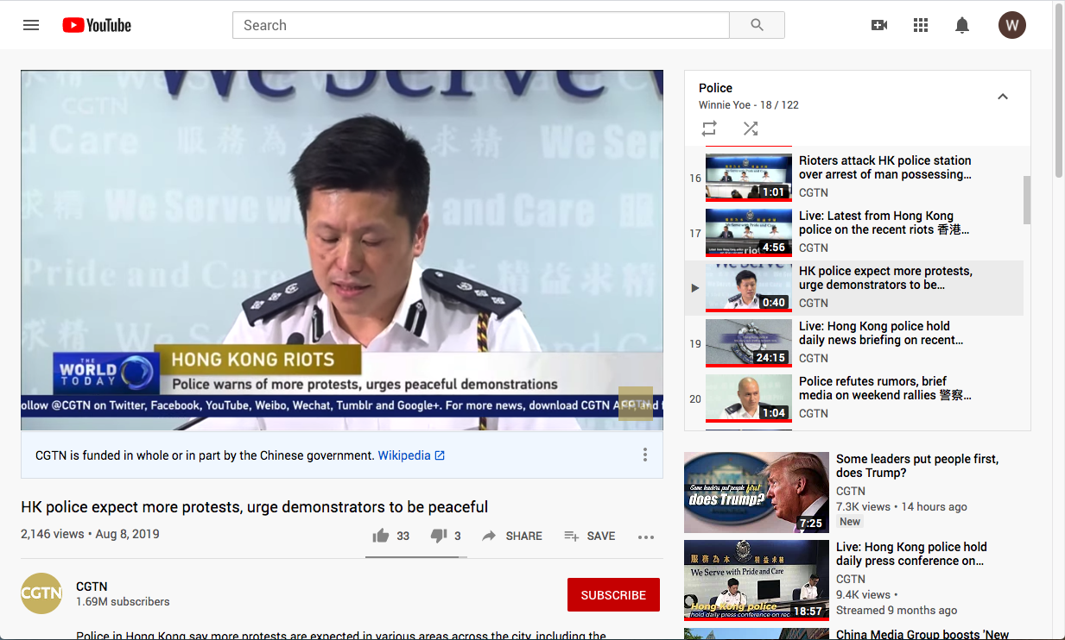Collapse the Police playlist panel

1003,97
